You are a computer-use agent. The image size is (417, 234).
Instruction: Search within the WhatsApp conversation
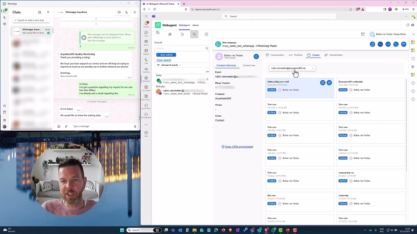(135, 12)
